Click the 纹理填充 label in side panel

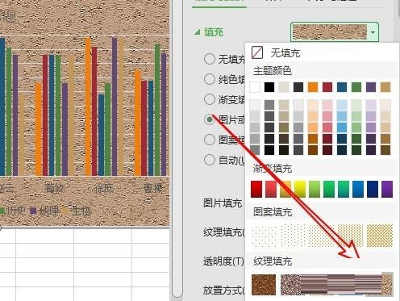click(x=224, y=232)
